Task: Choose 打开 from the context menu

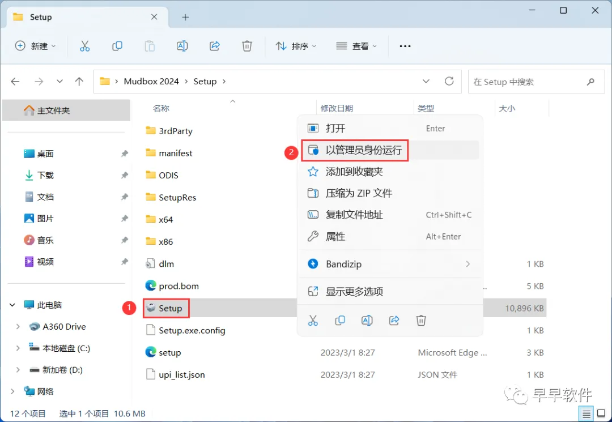Action: coord(390,129)
